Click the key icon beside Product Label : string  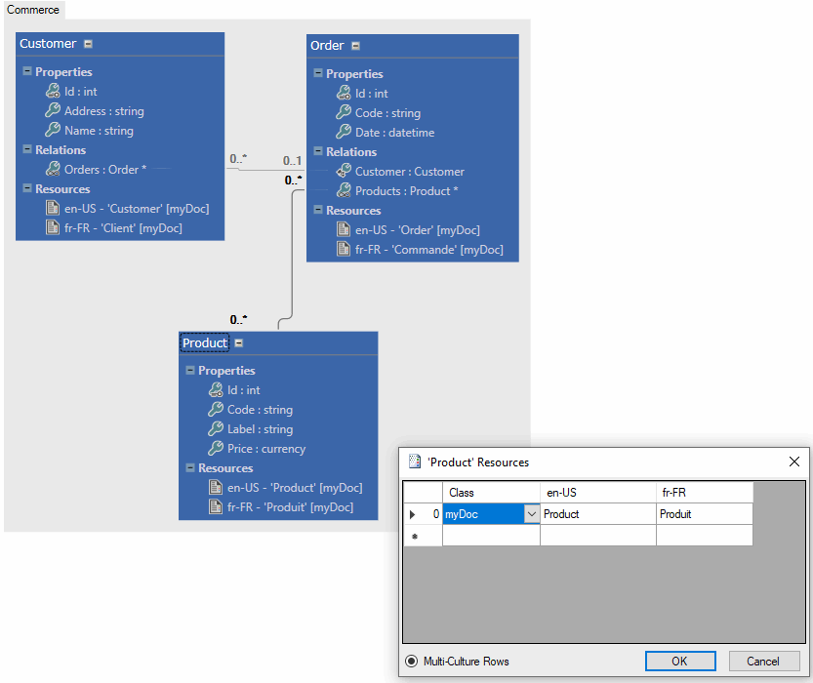tap(216, 429)
